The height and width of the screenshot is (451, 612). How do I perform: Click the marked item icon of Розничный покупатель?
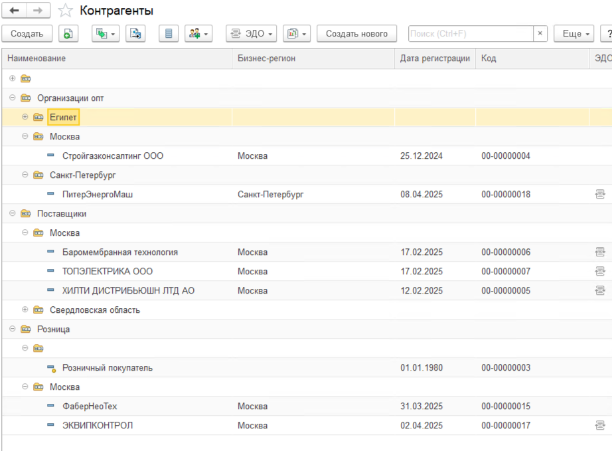51,368
